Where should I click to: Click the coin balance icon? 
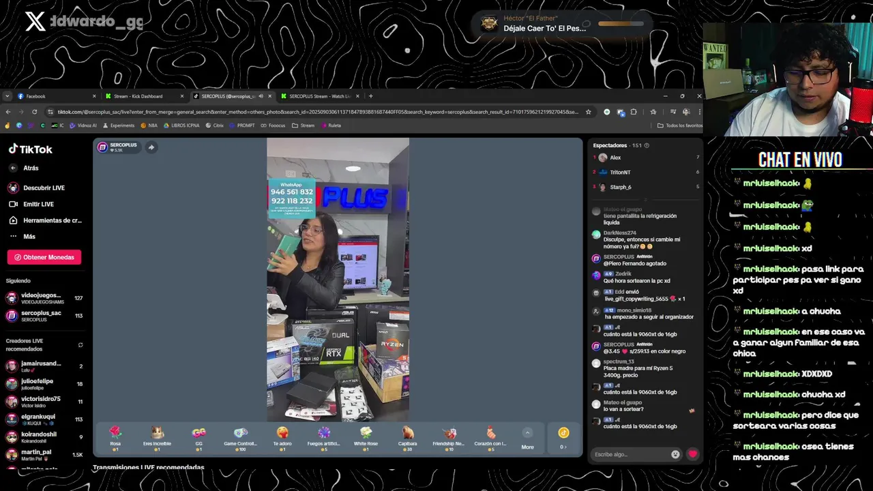coord(563,433)
